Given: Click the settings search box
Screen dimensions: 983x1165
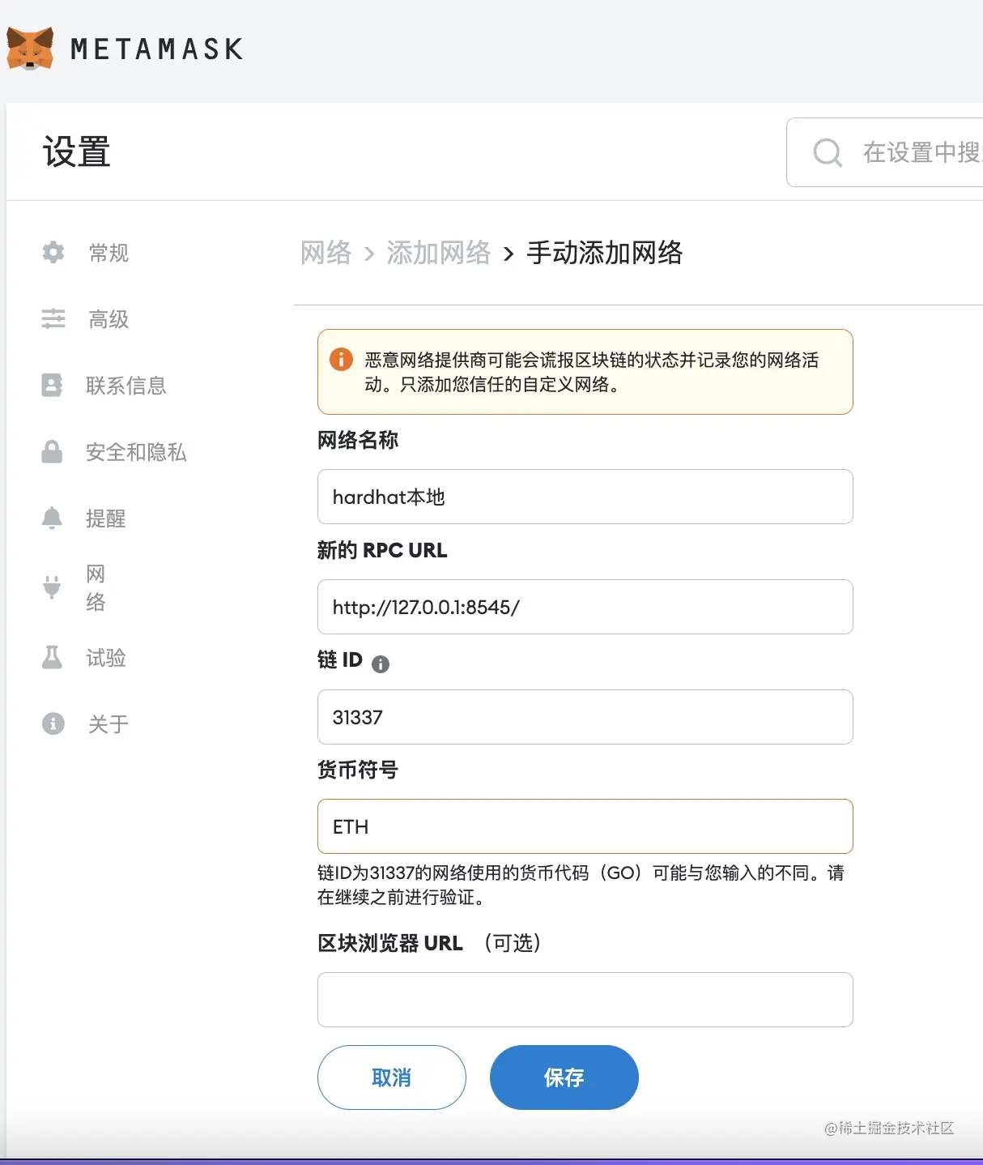Looking at the screenshot, I should point(885,152).
